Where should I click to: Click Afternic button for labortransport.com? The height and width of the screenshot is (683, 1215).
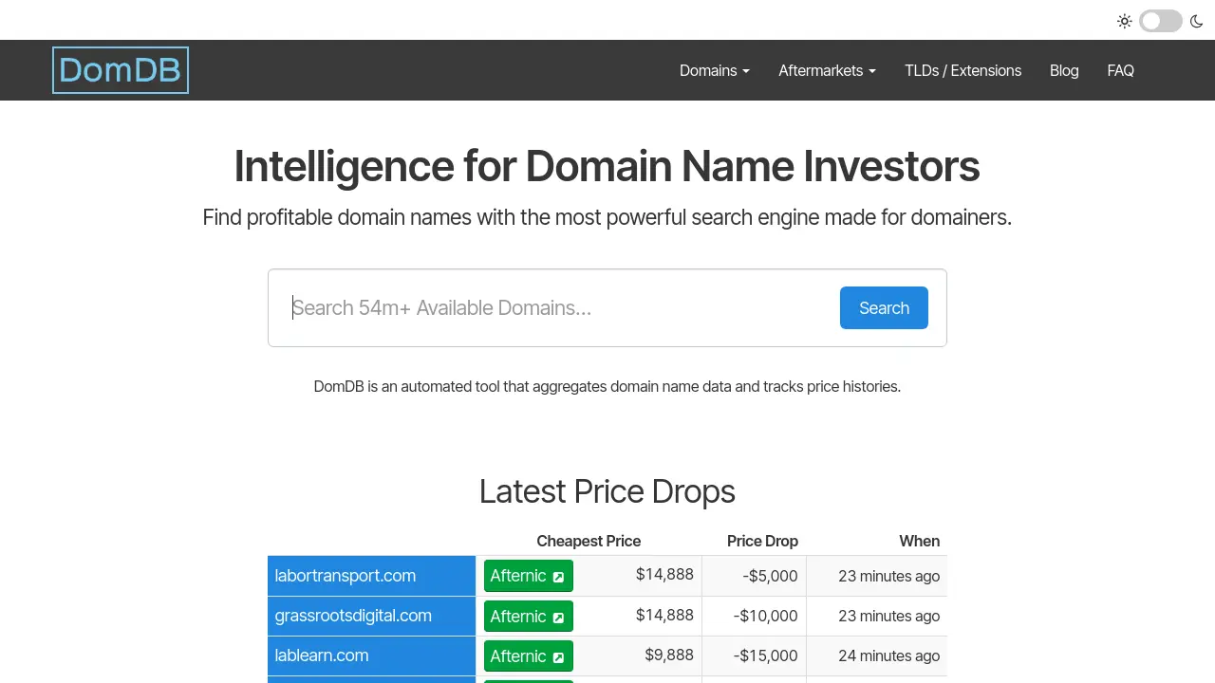529,576
